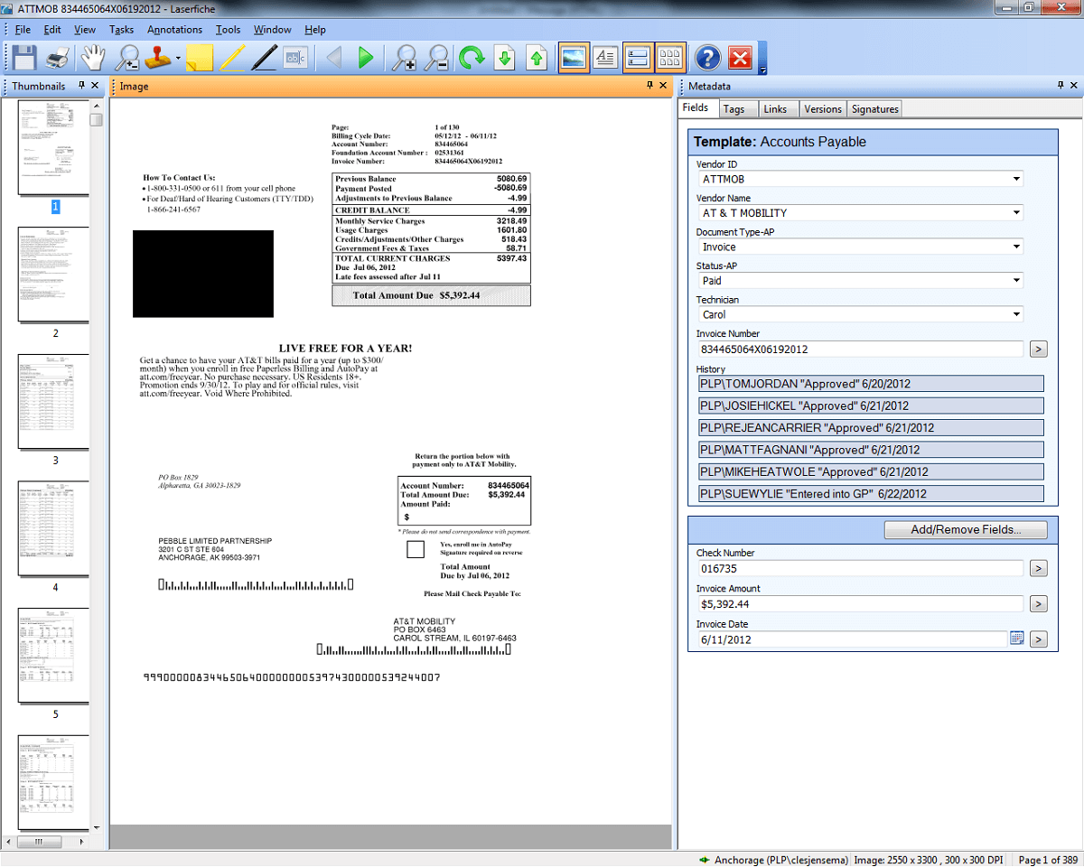1084x867 pixels.
Task: Select the text box annotation tool
Action: coord(296,58)
